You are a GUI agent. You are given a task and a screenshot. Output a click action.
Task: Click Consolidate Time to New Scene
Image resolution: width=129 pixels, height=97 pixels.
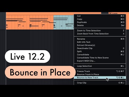point(100,58)
